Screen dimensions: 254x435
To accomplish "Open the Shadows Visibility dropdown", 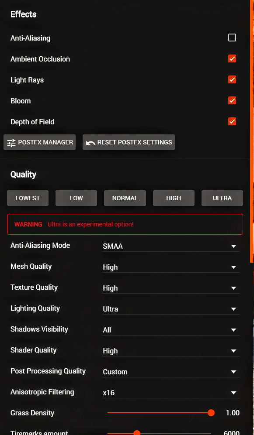I will (x=170, y=330).
